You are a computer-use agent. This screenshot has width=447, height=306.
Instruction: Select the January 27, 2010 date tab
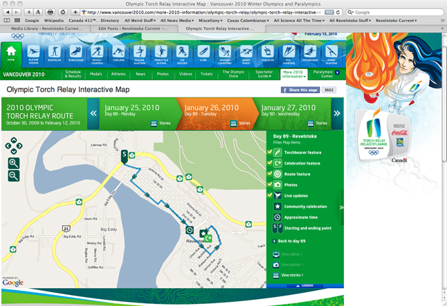pos(292,114)
